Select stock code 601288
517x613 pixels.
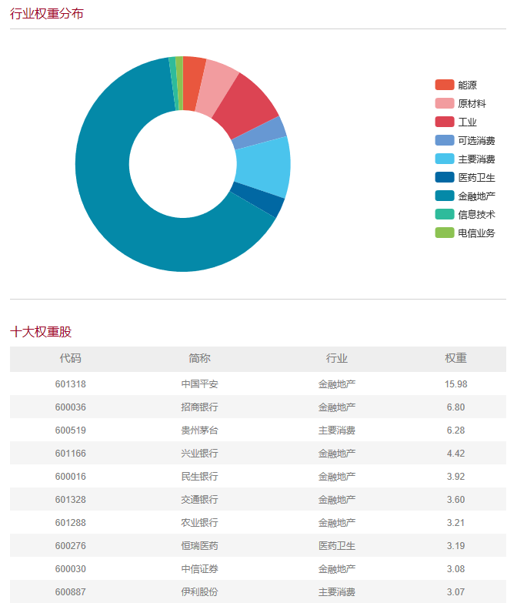point(70,522)
